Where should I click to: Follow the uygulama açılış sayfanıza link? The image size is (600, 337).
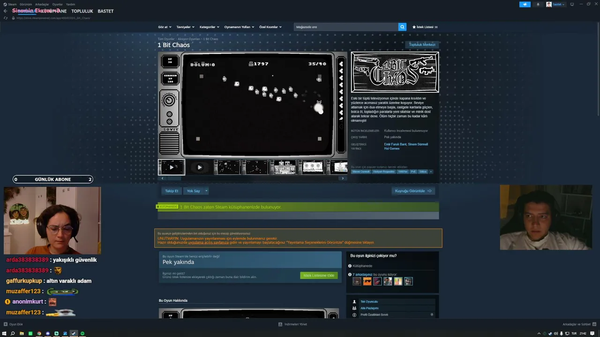(209, 242)
